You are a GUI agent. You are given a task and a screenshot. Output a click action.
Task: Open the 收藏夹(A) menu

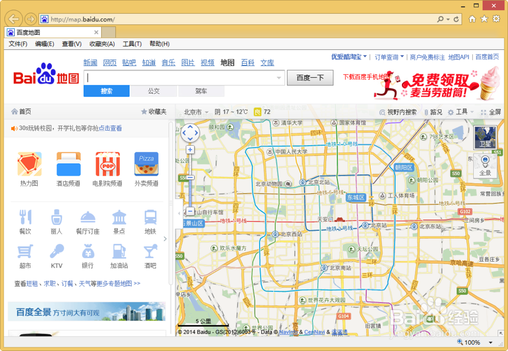pyautogui.click(x=102, y=44)
